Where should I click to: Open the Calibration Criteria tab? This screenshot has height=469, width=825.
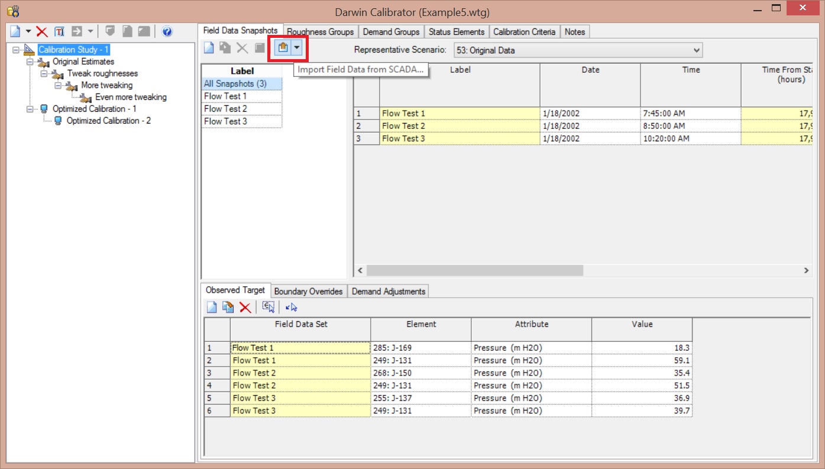coord(524,32)
